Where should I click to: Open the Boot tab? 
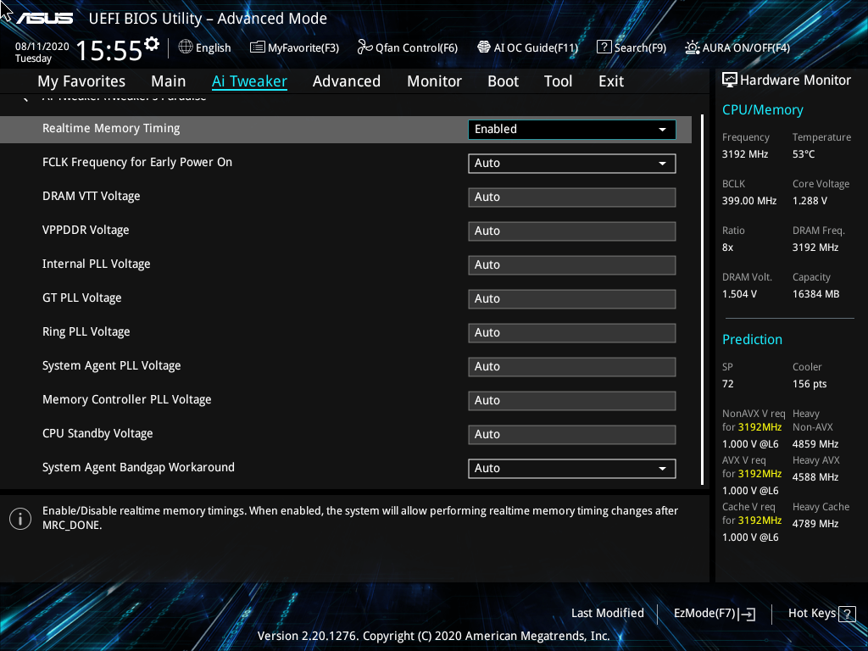504,81
